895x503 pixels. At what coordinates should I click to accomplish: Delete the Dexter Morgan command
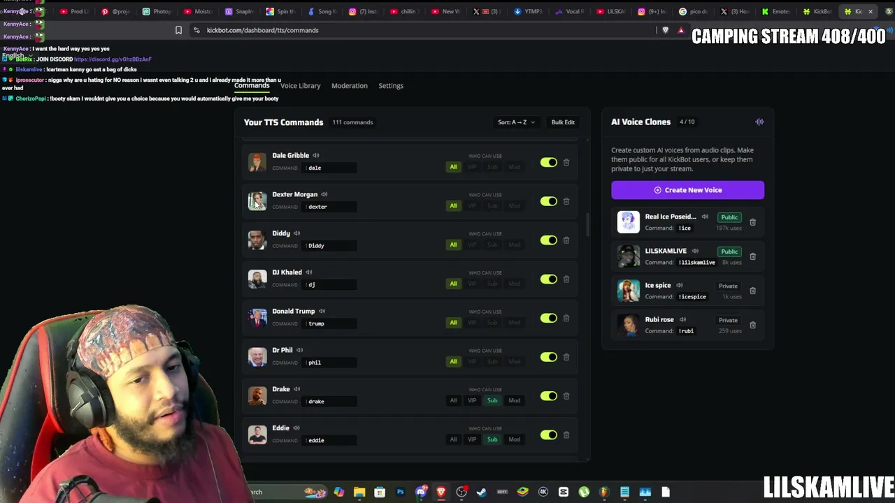566,201
